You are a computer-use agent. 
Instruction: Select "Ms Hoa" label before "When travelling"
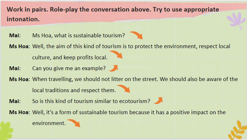(x=19, y=79)
